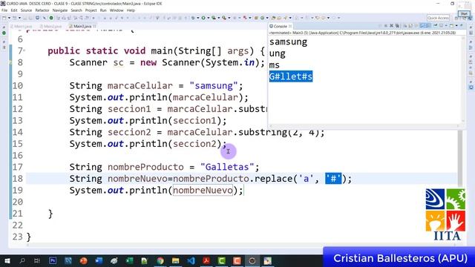Open the Search menu

point(76,10)
